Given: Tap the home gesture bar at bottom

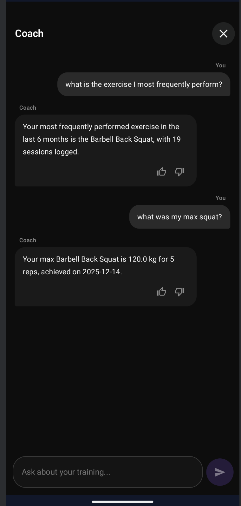Looking at the screenshot, I should click(x=122, y=502).
